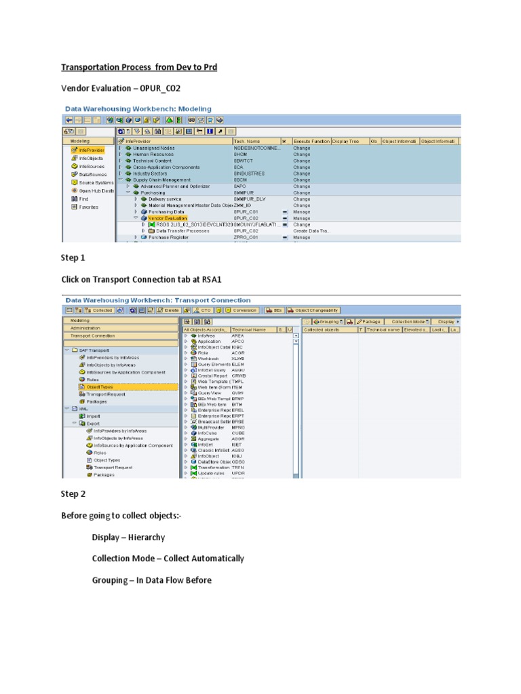
Task: Click the Tech. Name column header
Action: click(256, 141)
